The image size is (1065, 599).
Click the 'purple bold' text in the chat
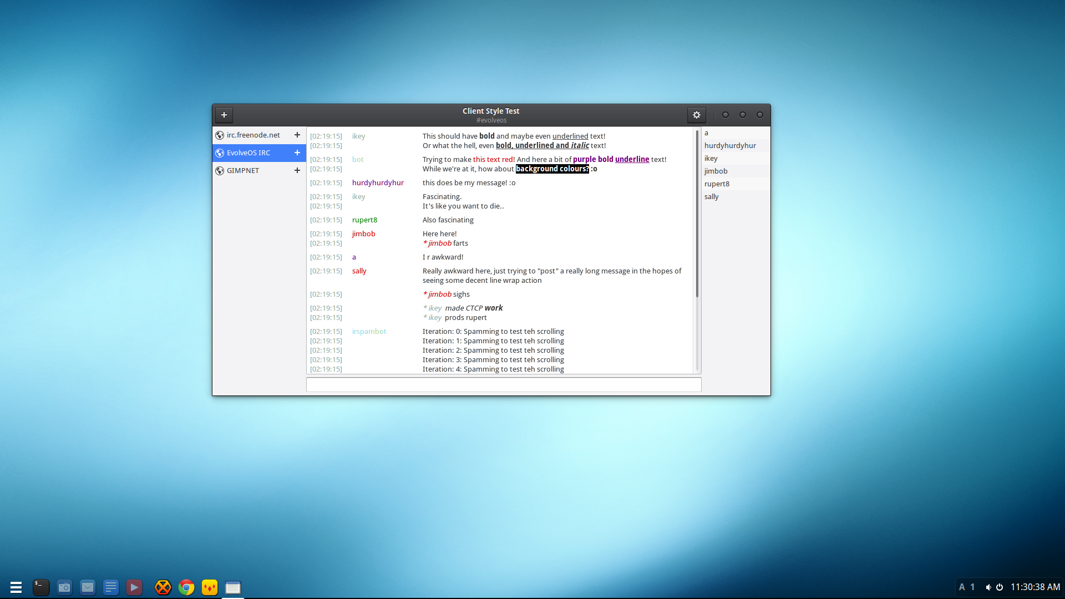tap(593, 160)
